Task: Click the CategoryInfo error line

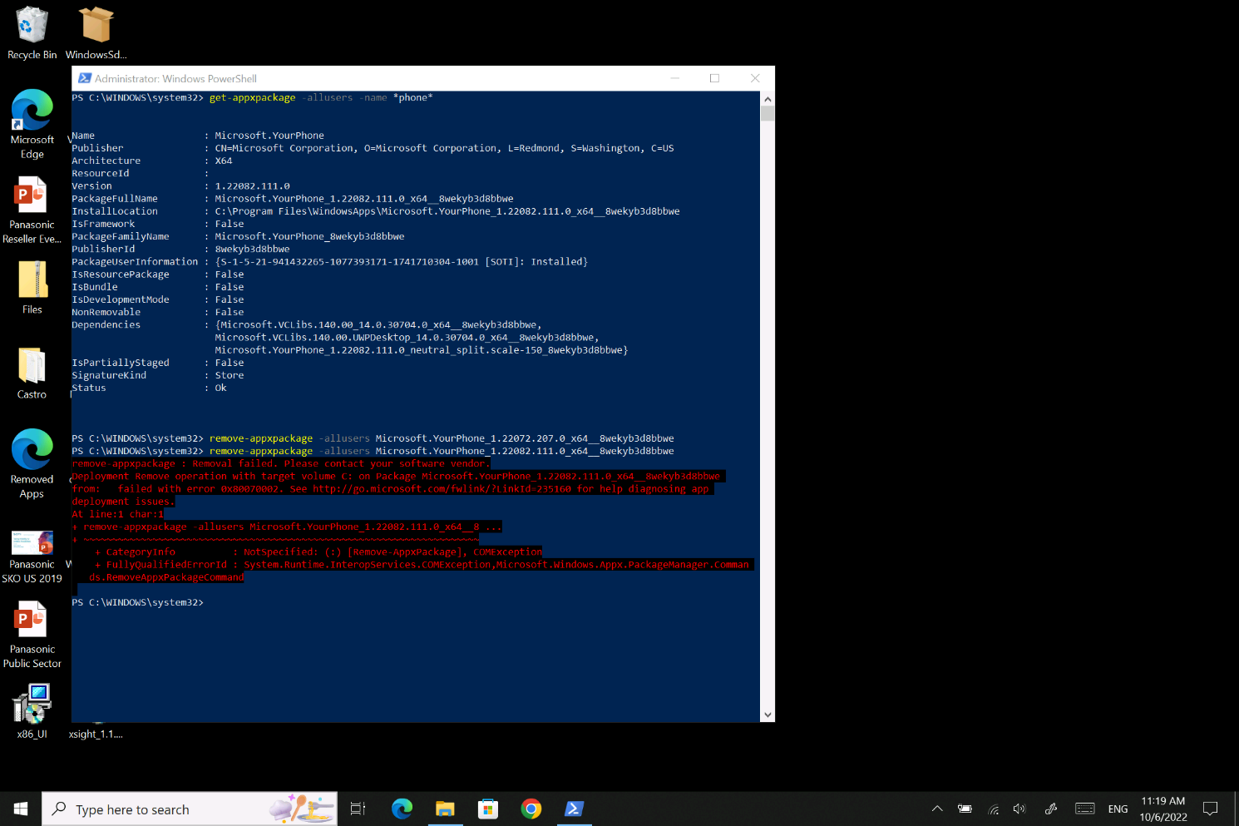Action: 318,551
